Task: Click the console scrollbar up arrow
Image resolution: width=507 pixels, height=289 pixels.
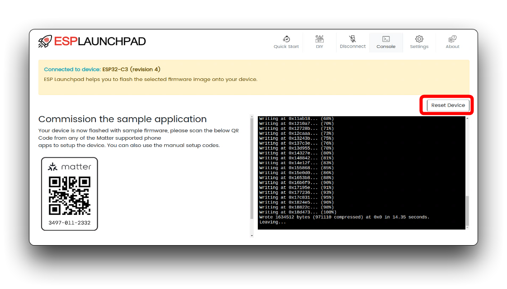Action: (x=467, y=118)
